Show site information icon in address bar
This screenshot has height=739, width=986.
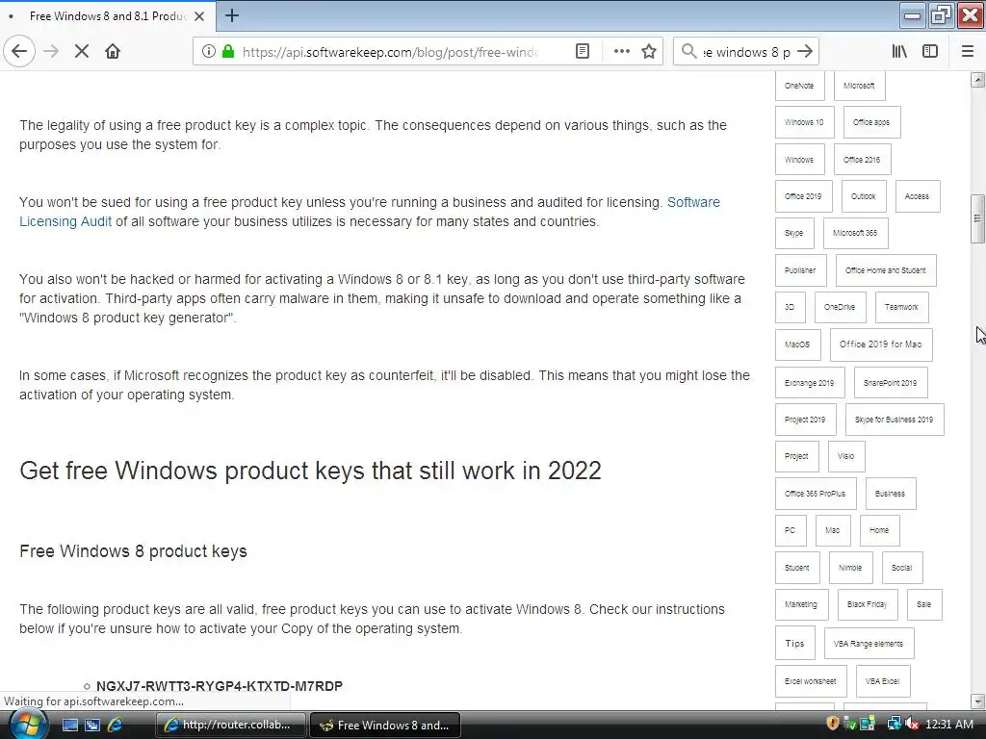pos(208,52)
